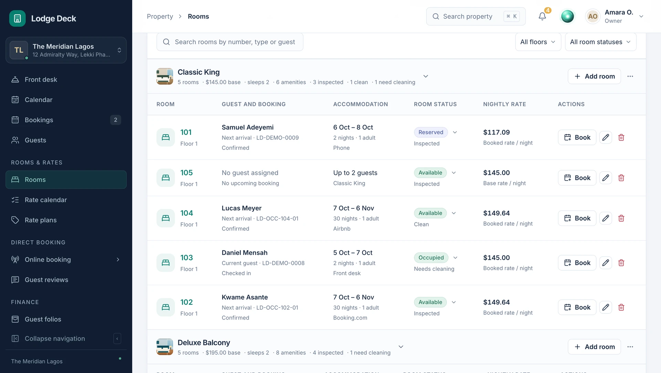Viewport: 661px width, 373px height.
Task: Edit room 104 with pencil icon
Action: tap(606, 218)
